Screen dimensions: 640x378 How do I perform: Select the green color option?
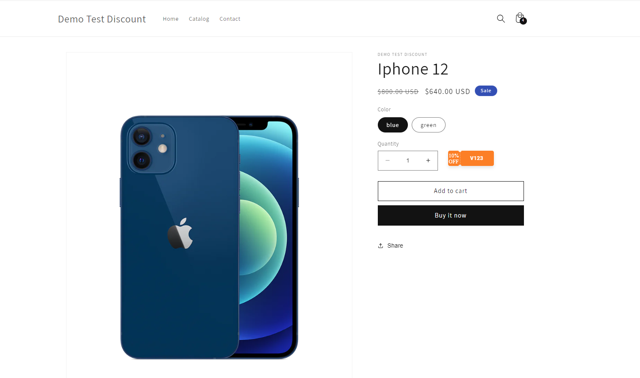click(x=428, y=125)
